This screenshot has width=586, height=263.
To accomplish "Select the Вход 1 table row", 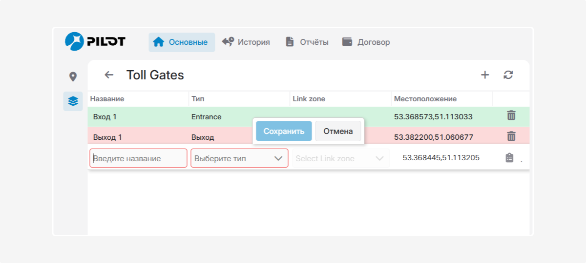I will [x=309, y=117].
